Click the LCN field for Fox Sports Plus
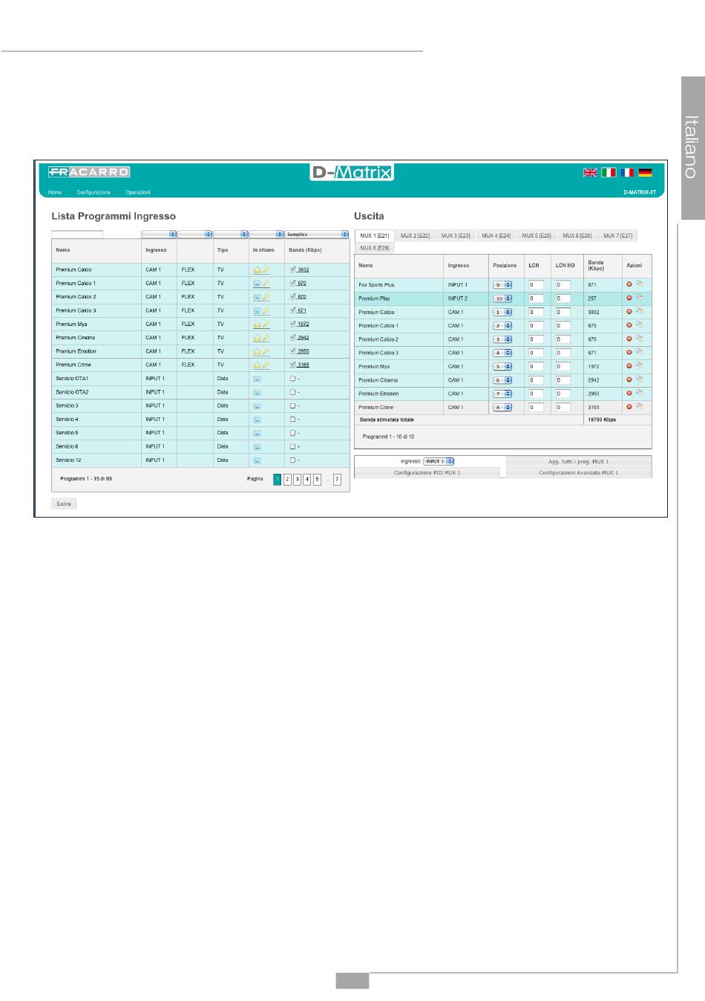The height and width of the screenshot is (1001, 705). pyautogui.click(x=536, y=285)
